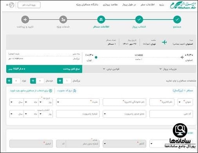Open the Special Passengers Club menu
This screenshot has height=153, width=198.
tap(87, 5)
